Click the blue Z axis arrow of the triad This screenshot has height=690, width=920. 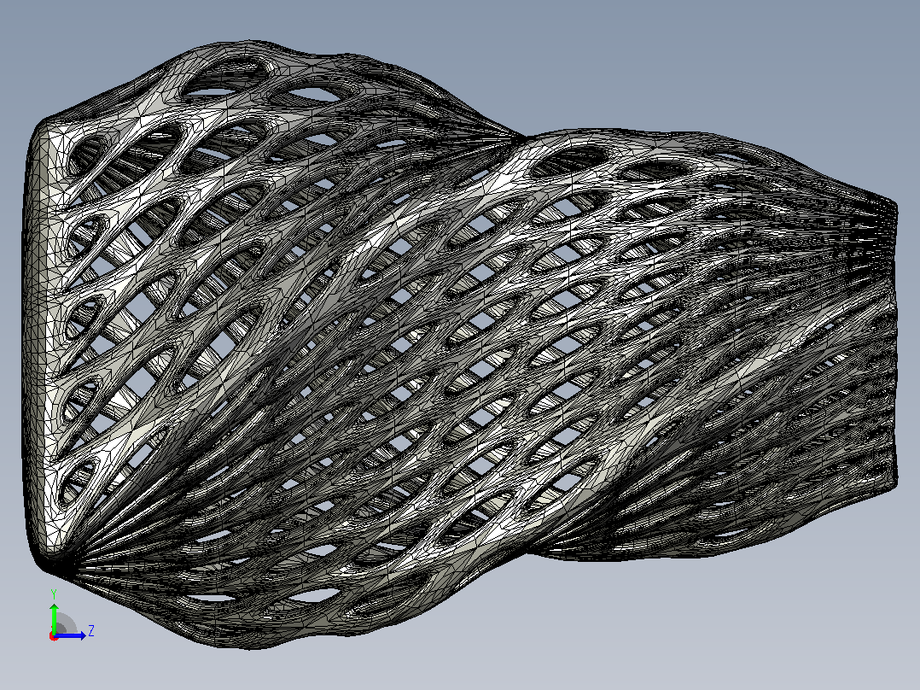(71, 635)
